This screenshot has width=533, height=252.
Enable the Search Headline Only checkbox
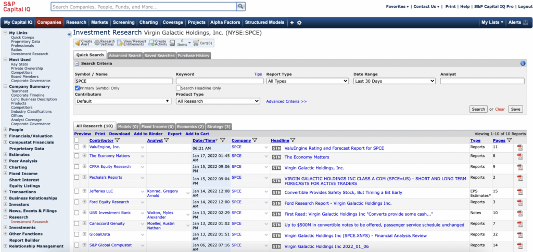(x=179, y=88)
